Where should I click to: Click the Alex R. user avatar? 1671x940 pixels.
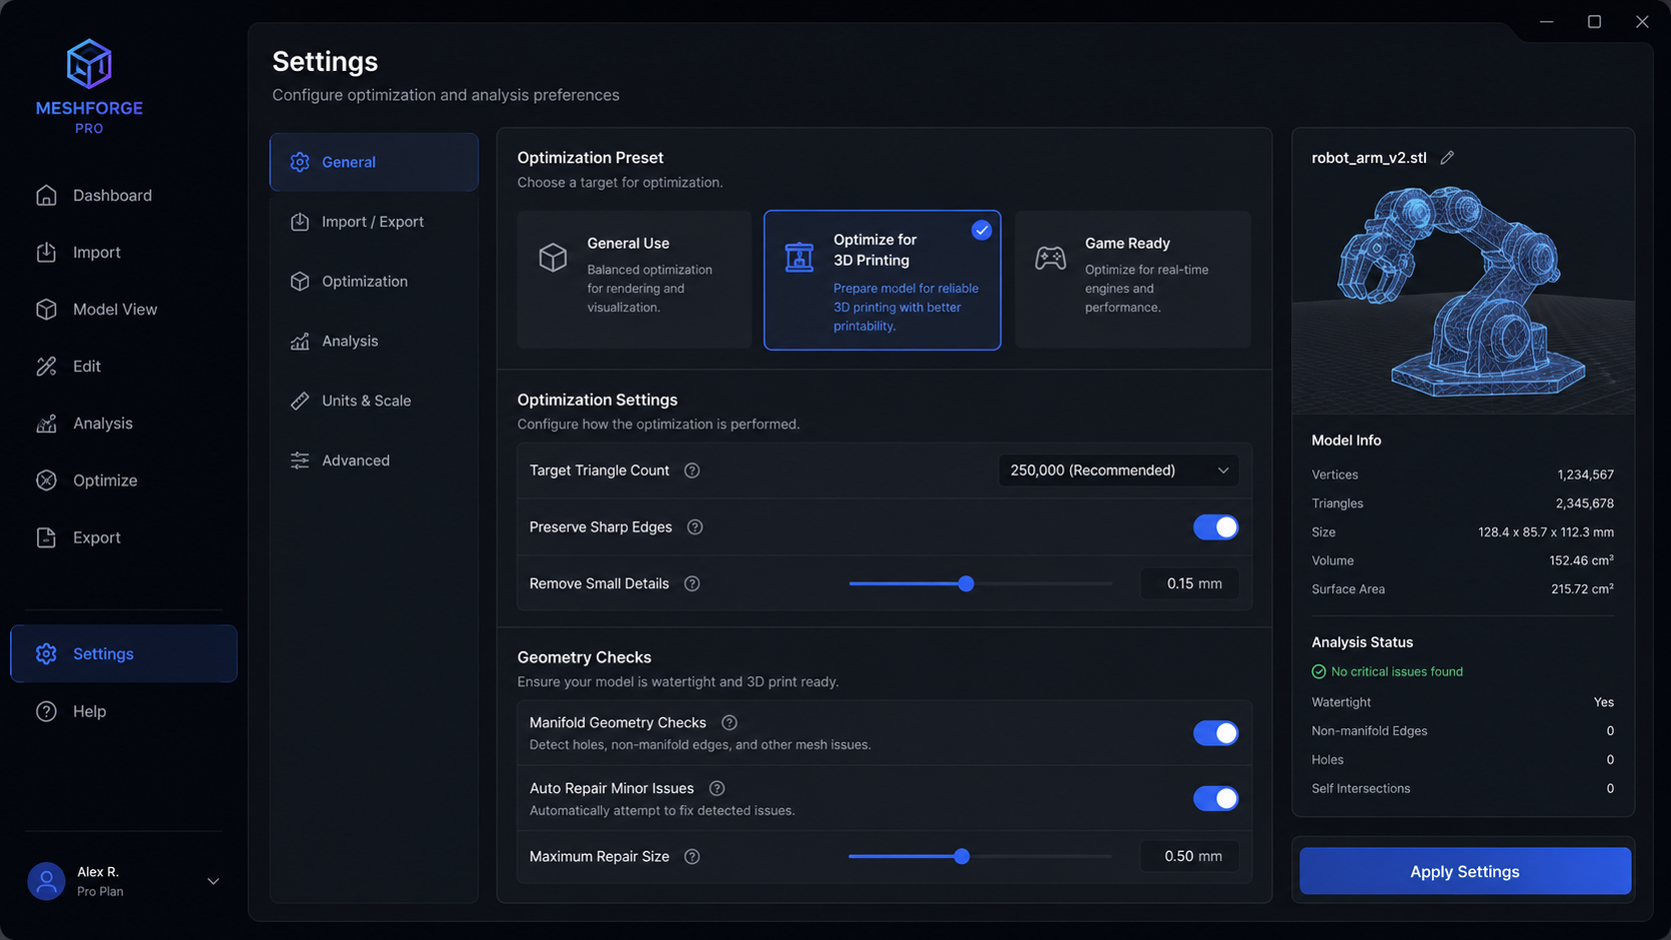pyautogui.click(x=46, y=881)
